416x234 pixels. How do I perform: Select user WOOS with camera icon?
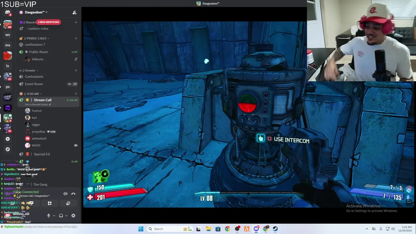point(51,145)
